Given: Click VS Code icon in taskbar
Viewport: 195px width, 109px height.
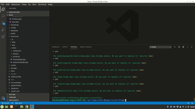Looking at the screenshot, I should (x=32, y=107).
